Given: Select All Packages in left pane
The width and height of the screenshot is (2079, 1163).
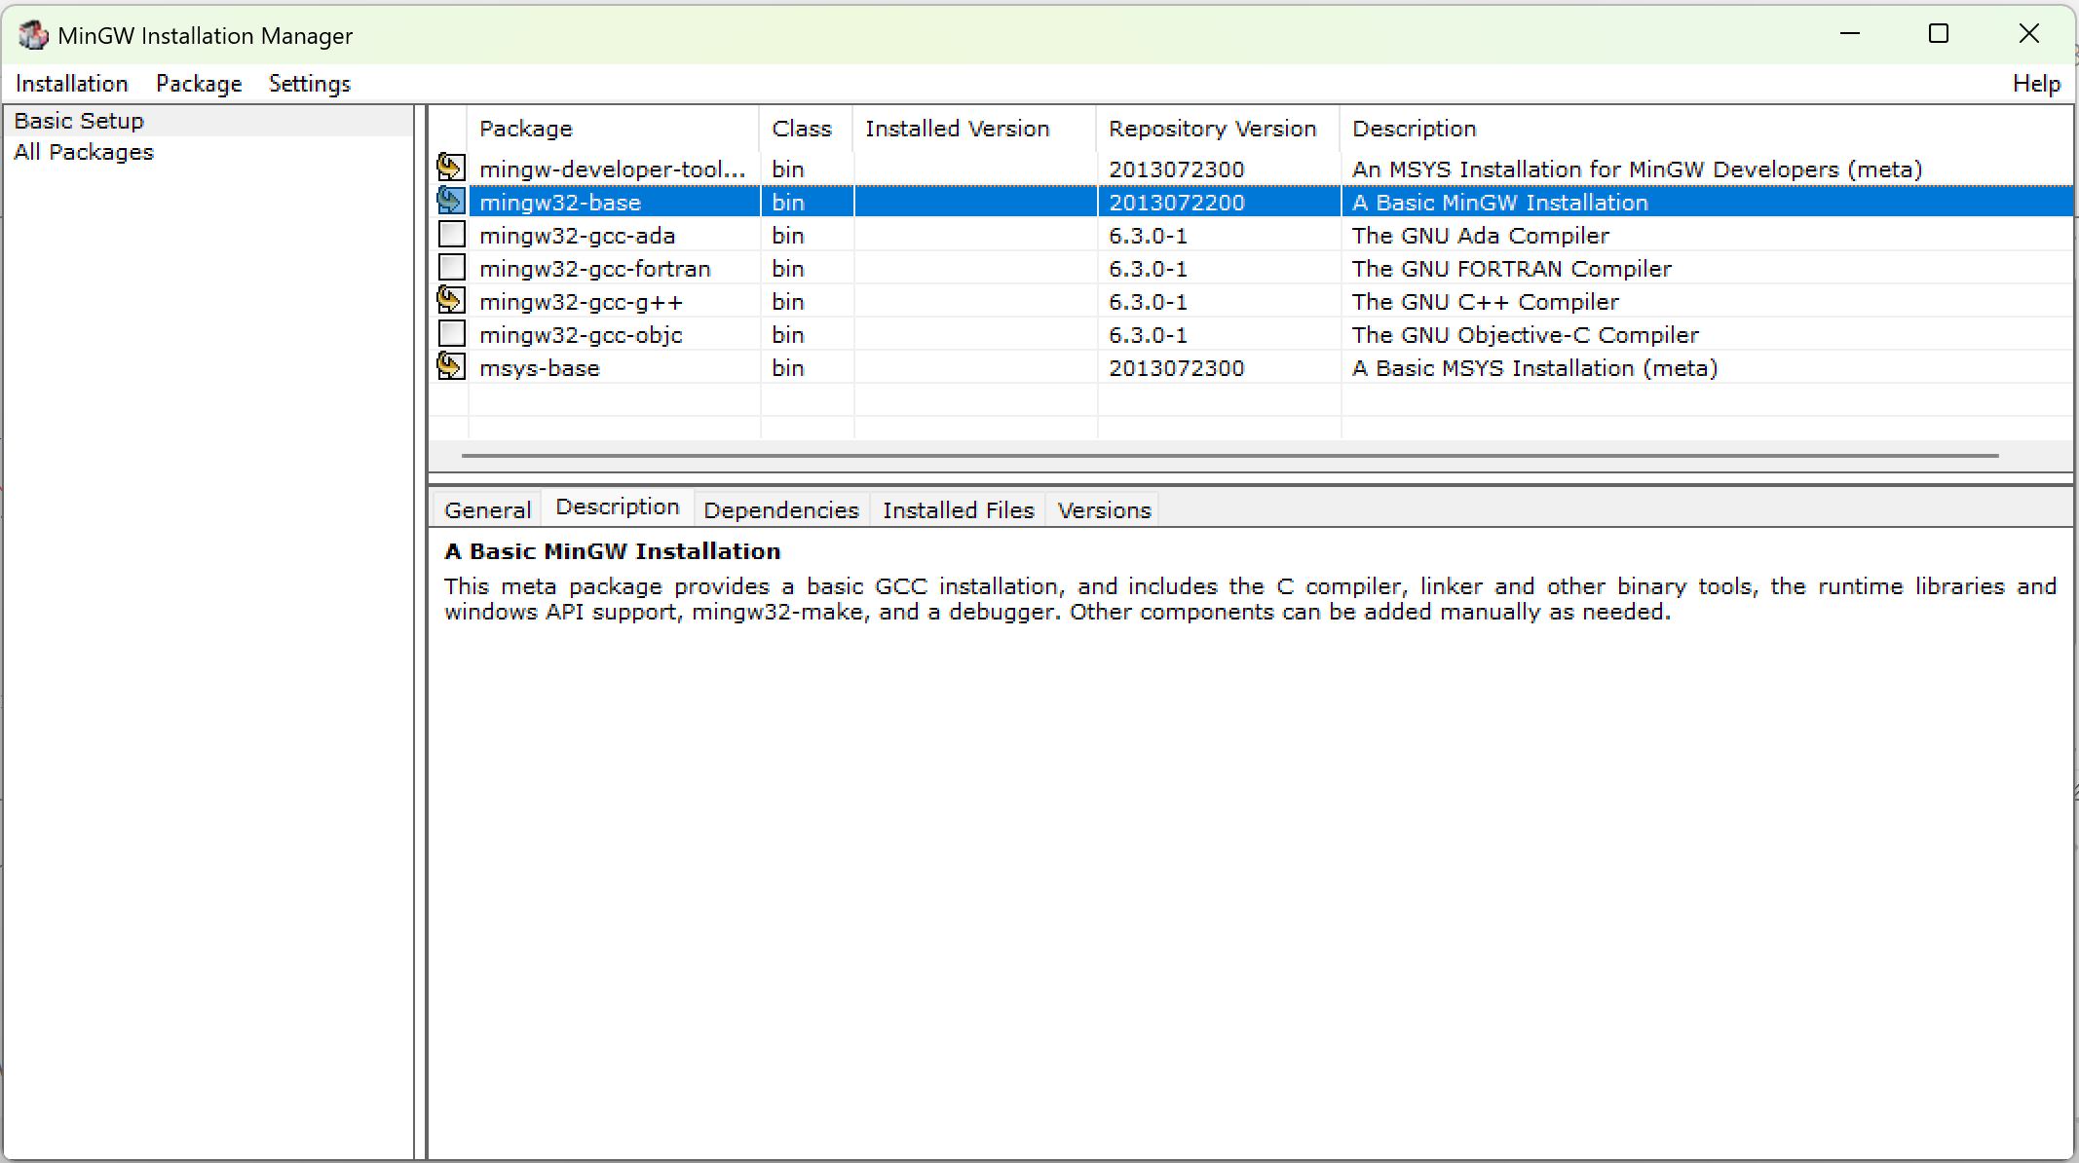Looking at the screenshot, I should tap(84, 152).
